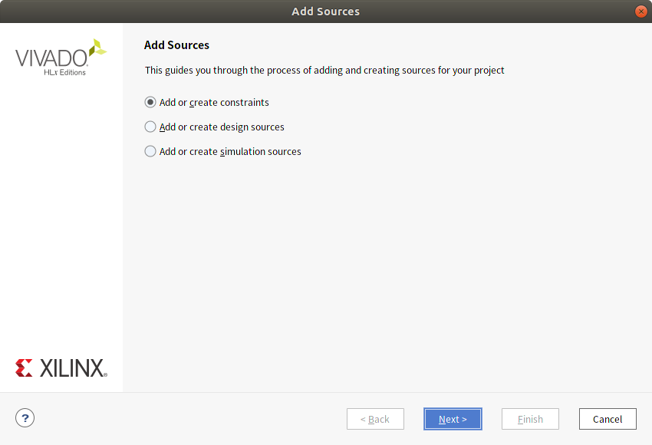
Task: Go back with the Back button
Action: (376, 419)
